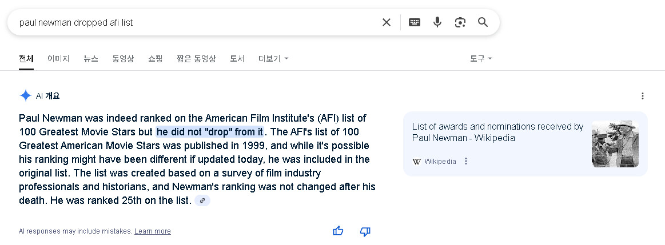
Task: Click the Wikipedia source label
Action: pos(440,162)
